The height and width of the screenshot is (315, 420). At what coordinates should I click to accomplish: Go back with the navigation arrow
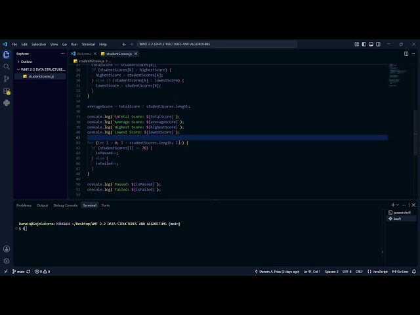click(x=124, y=44)
